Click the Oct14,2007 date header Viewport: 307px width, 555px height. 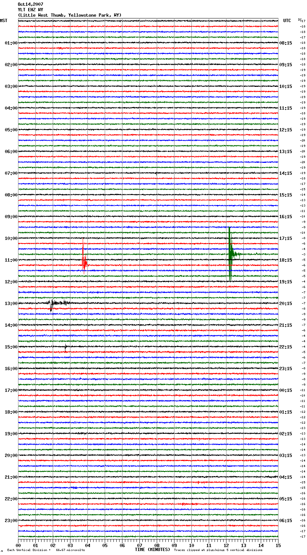click(x=30, y=4)
